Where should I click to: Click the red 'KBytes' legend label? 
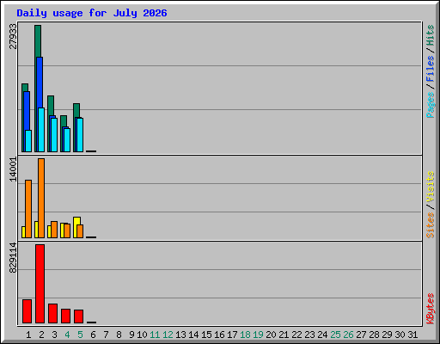[431, 309]
